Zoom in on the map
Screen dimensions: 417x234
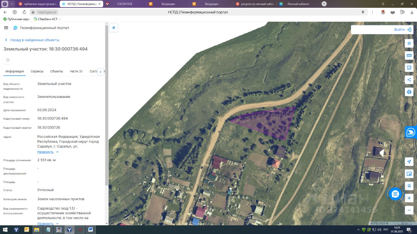[x=409, y=198]
